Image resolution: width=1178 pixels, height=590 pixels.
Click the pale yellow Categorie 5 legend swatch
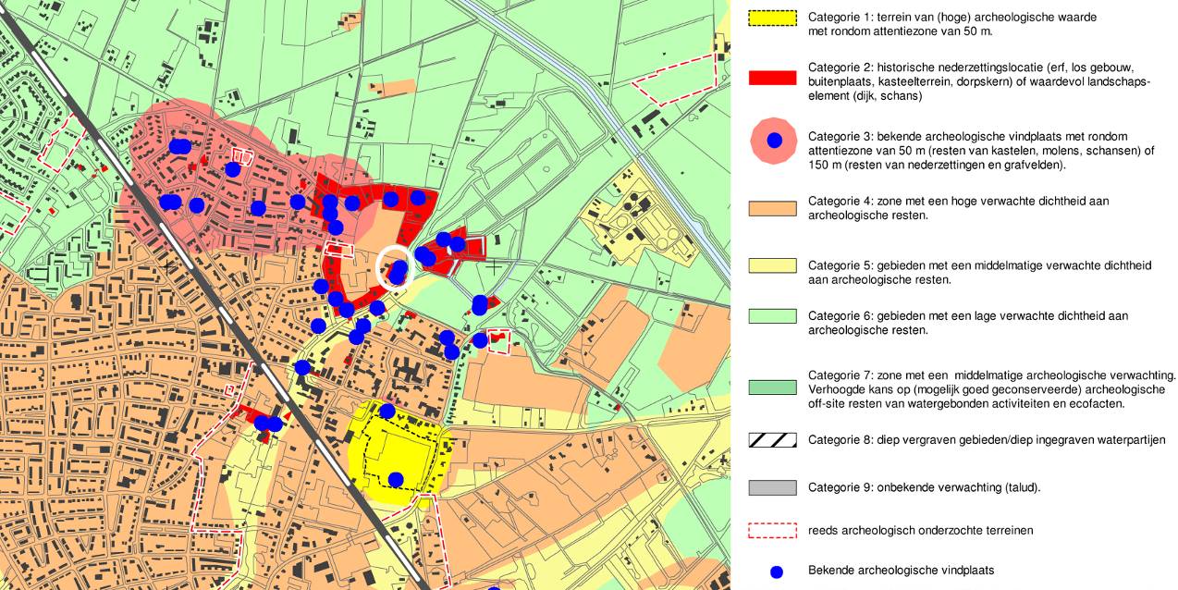click(772, 266)
